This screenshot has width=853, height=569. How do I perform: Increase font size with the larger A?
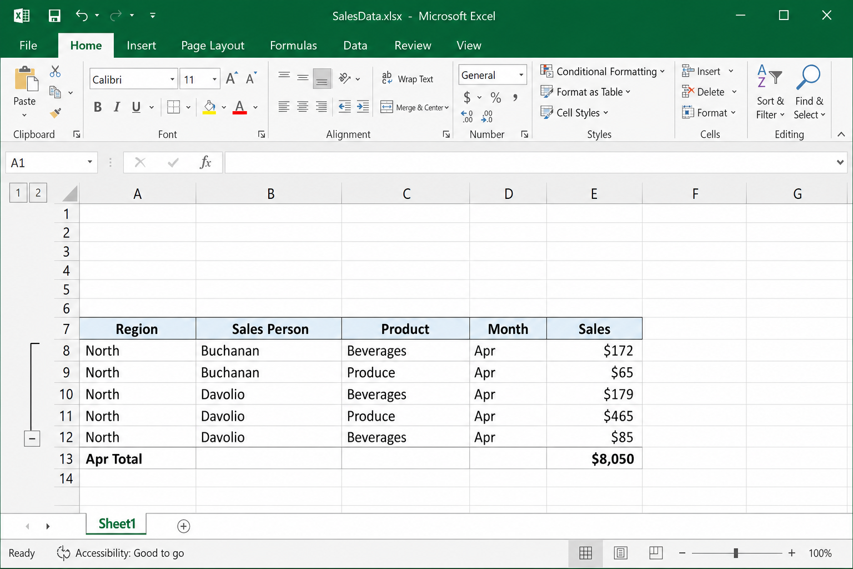click(x=232, y=78)
